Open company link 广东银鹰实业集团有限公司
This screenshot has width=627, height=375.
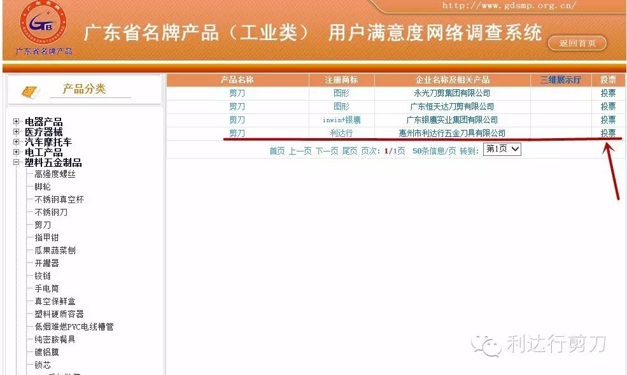tap(452, 120)
